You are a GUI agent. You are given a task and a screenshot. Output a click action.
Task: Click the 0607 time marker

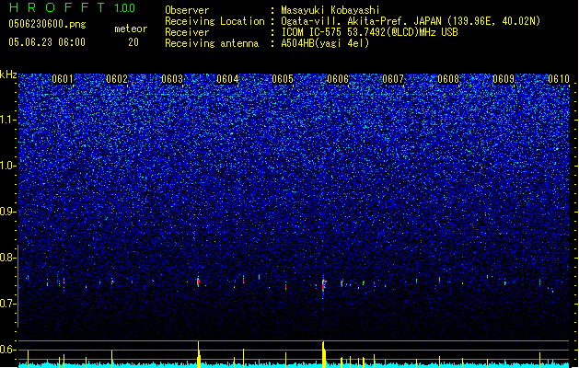[x=393, y=79]
